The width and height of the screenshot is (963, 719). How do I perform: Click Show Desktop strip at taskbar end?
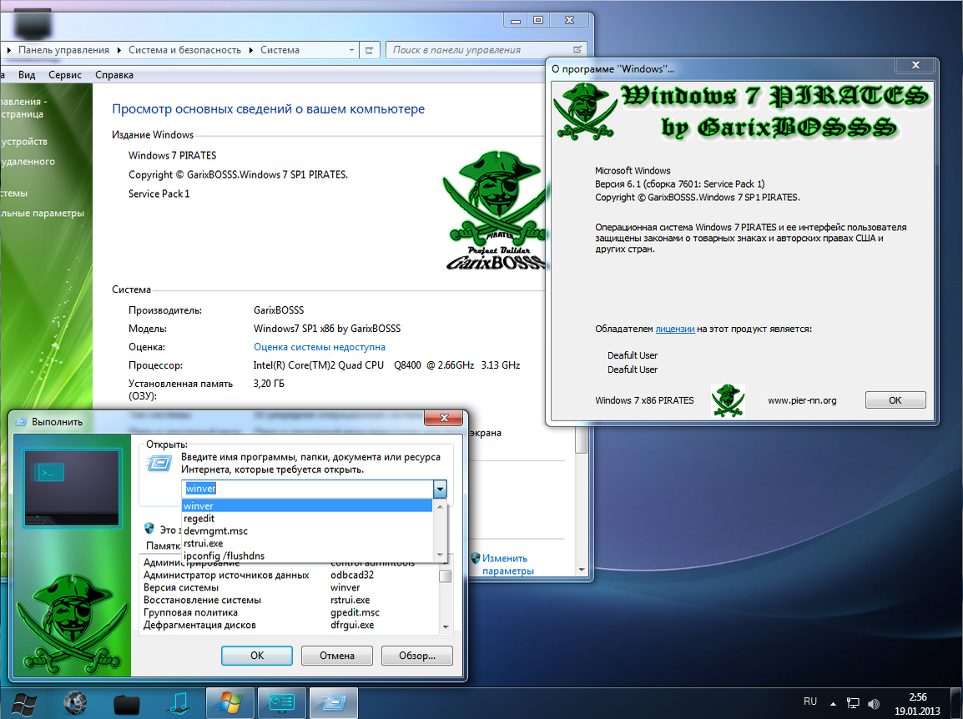[x=956, y=703]
